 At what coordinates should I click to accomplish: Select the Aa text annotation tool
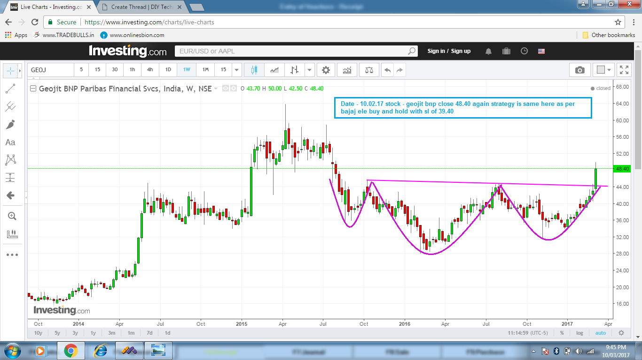[10, 142]
